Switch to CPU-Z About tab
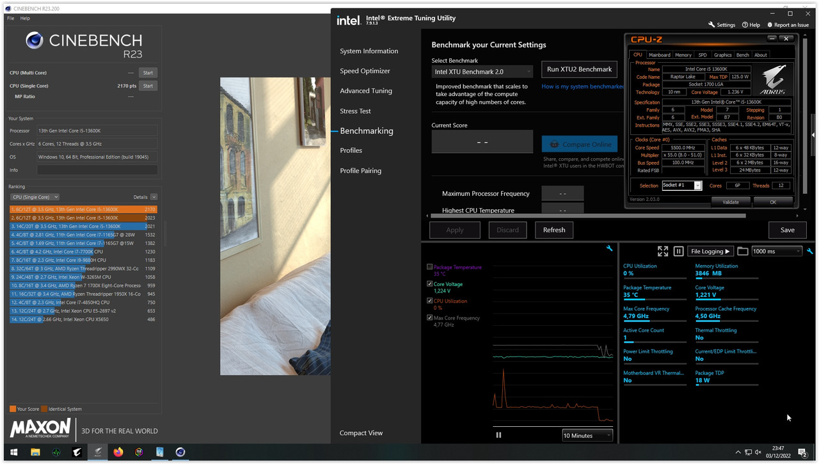This screenshot has height=464, width=819. click(x=760, y=55)
